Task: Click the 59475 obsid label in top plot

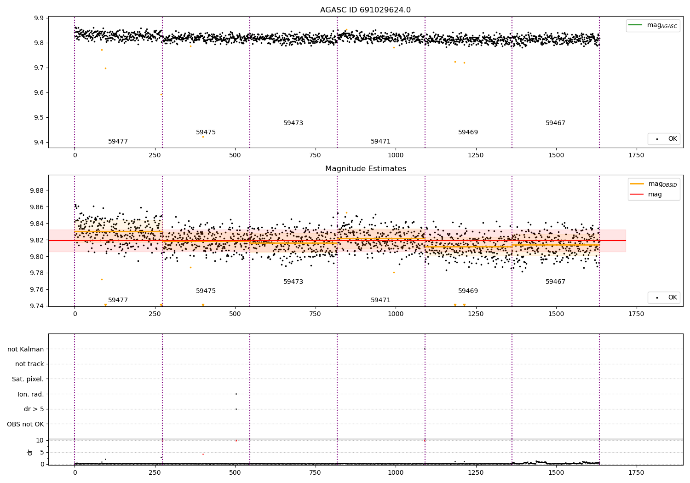Action: (x=206, y=132)
